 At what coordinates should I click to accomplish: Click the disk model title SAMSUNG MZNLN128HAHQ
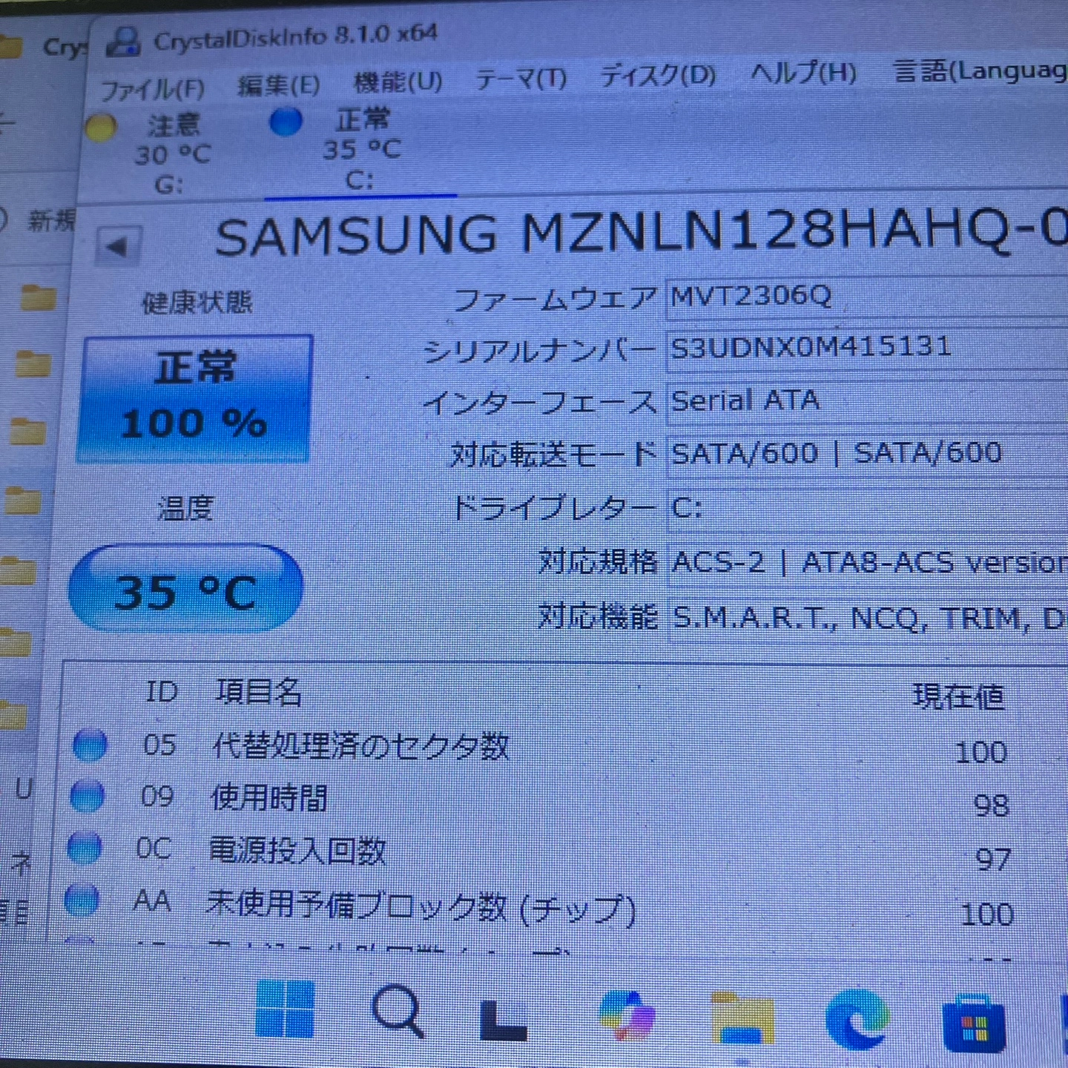point(642,232)
